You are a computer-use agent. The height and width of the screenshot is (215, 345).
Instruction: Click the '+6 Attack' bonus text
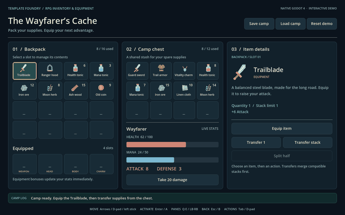[240, 112]
